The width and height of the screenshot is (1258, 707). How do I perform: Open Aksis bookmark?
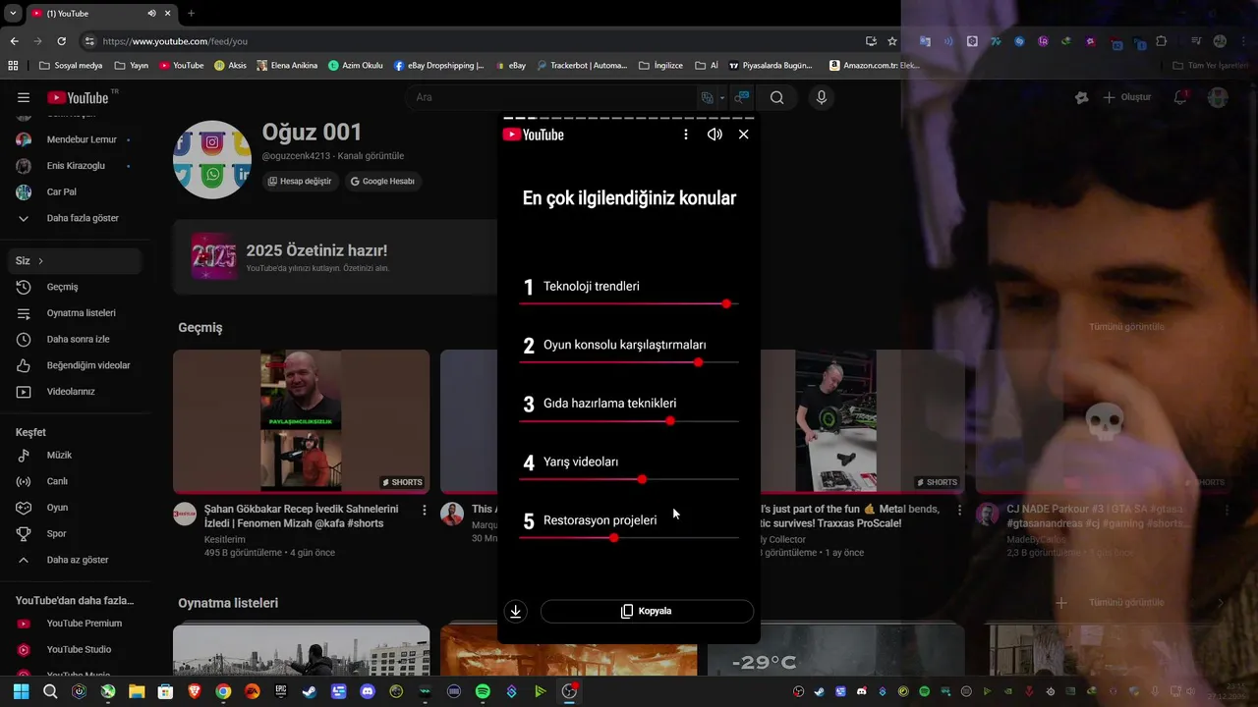[230, 66]
